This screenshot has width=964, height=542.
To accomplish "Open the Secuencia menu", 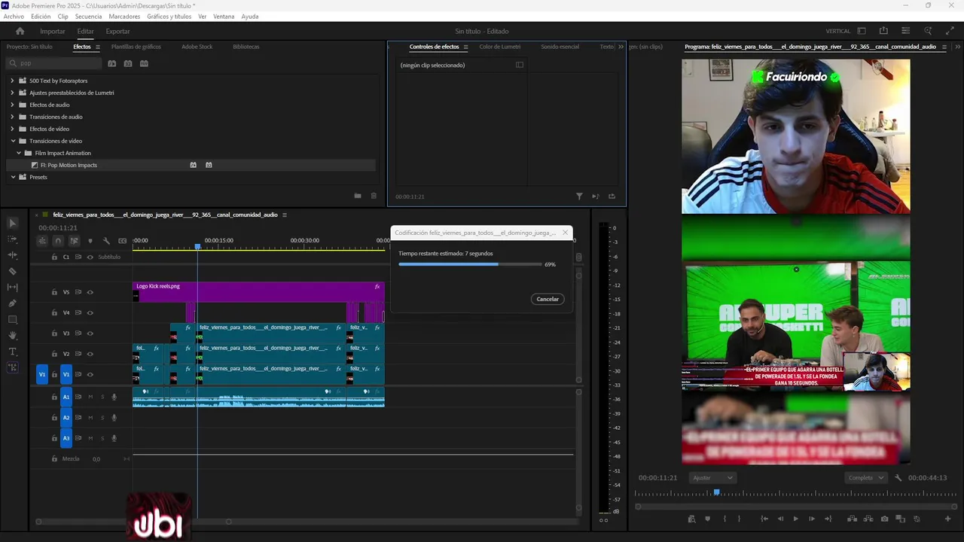I will coord(88,17).
